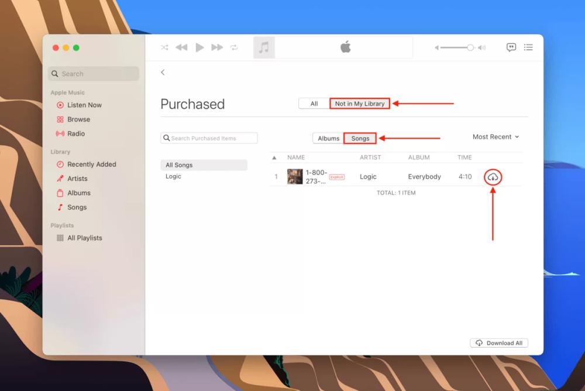The image size is (585, 391).
Task: Click the Purchased page heading
Action: (192, 104)
